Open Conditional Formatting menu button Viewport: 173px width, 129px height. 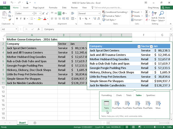click(115, 12)
